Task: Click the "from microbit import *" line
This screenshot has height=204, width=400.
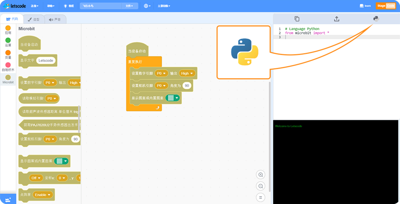Action: (x=308, y=33)
